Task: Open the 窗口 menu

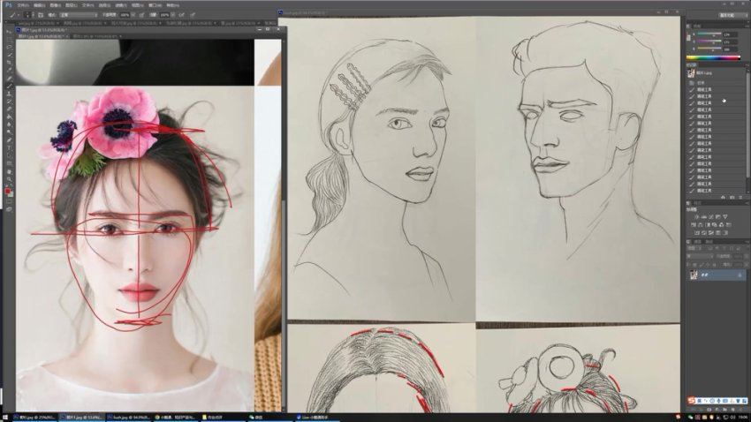Action: [x=155, y=5]
